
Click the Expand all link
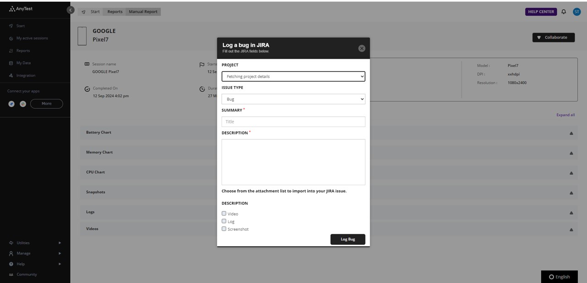point(565,115)
